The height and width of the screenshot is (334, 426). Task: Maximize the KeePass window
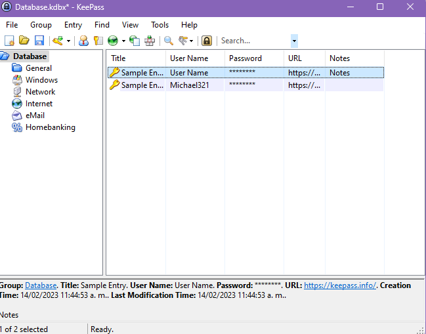pos(380,7)
